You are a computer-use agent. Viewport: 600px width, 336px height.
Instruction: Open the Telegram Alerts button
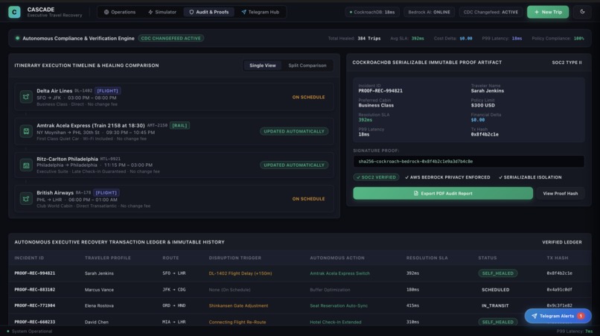(x=558, y=316)
